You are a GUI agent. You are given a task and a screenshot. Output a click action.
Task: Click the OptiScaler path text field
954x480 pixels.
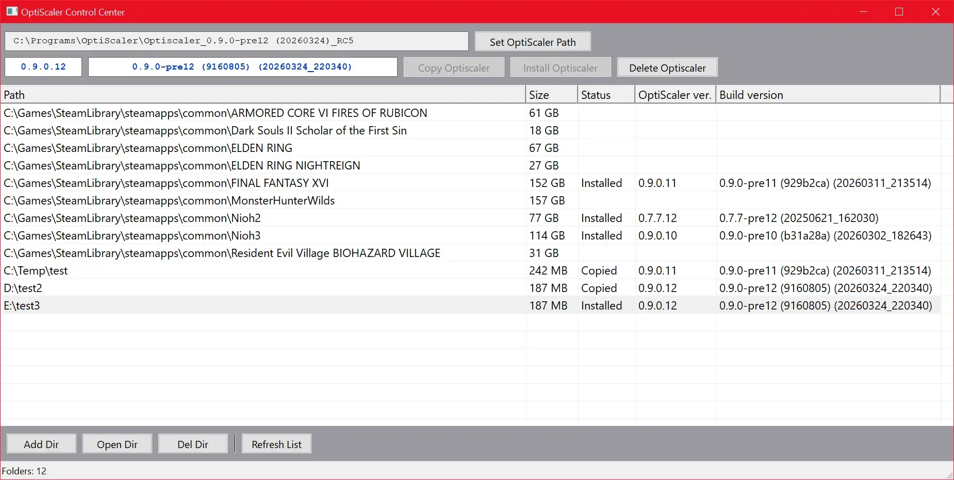(x=237, y=41)
